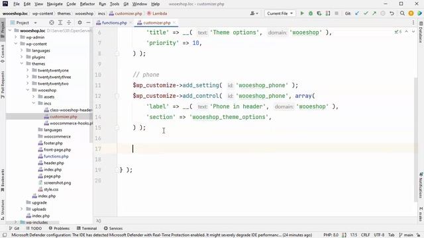
Task: Change UTF-8 file encoding
Action: 379,235
